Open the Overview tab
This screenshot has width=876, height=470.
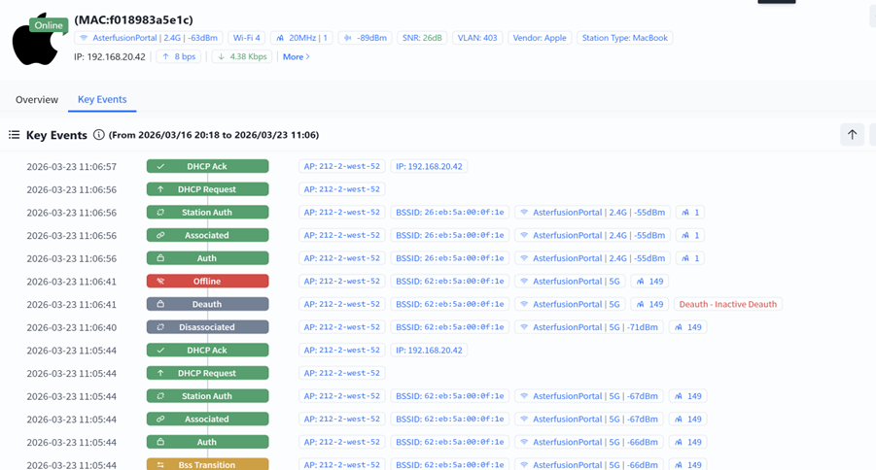tap(37, 99)
